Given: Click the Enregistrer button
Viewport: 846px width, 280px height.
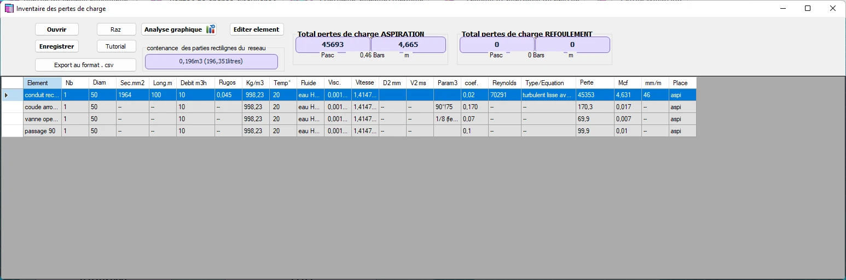Looking at the screenshot, I should [x=57, y=46].
